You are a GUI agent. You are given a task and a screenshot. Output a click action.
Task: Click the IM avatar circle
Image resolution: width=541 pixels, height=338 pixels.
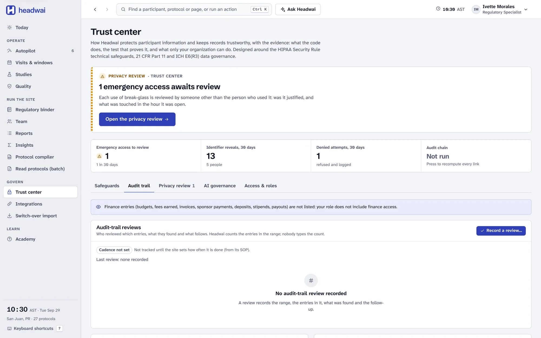coord(476,9)
